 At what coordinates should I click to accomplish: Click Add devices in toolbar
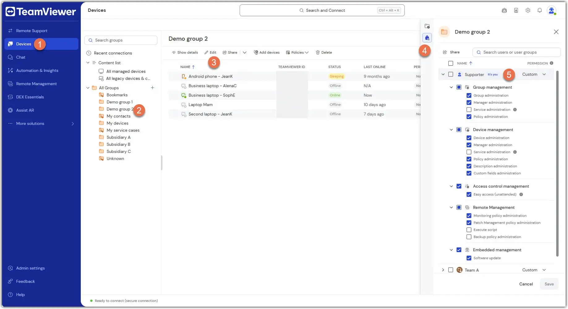(x=267, y=53)
